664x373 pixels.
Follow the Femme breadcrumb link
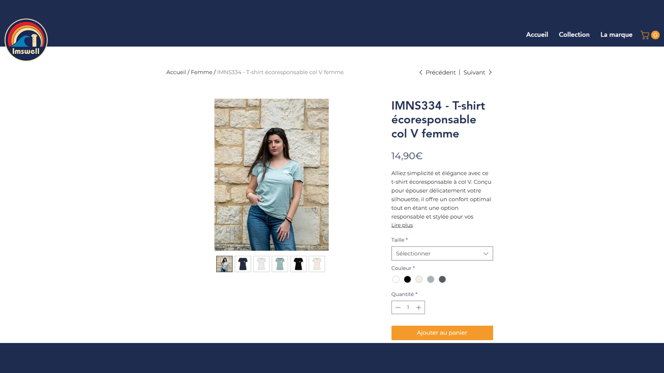201,72
